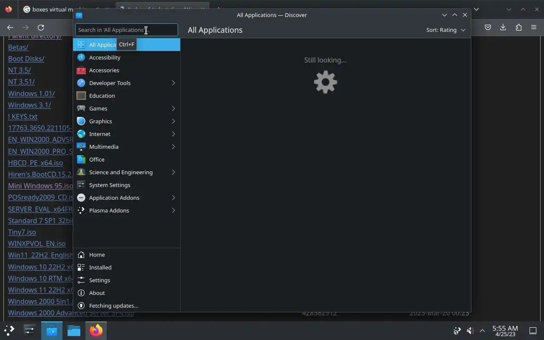Open Pocket save icon in Firefox
The width and height of the screenshot is (544, 340).
(x=488, y=27)
